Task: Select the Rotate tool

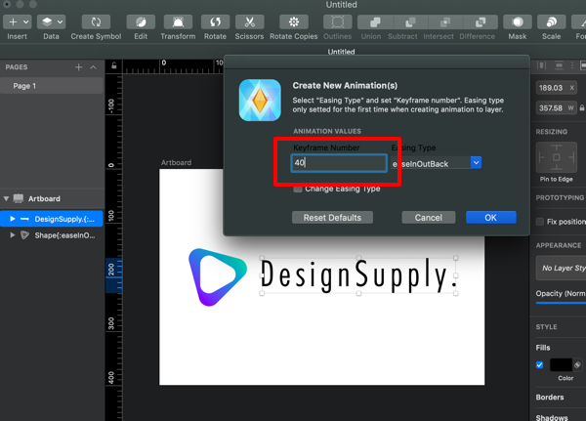Action: pos(215,22)
